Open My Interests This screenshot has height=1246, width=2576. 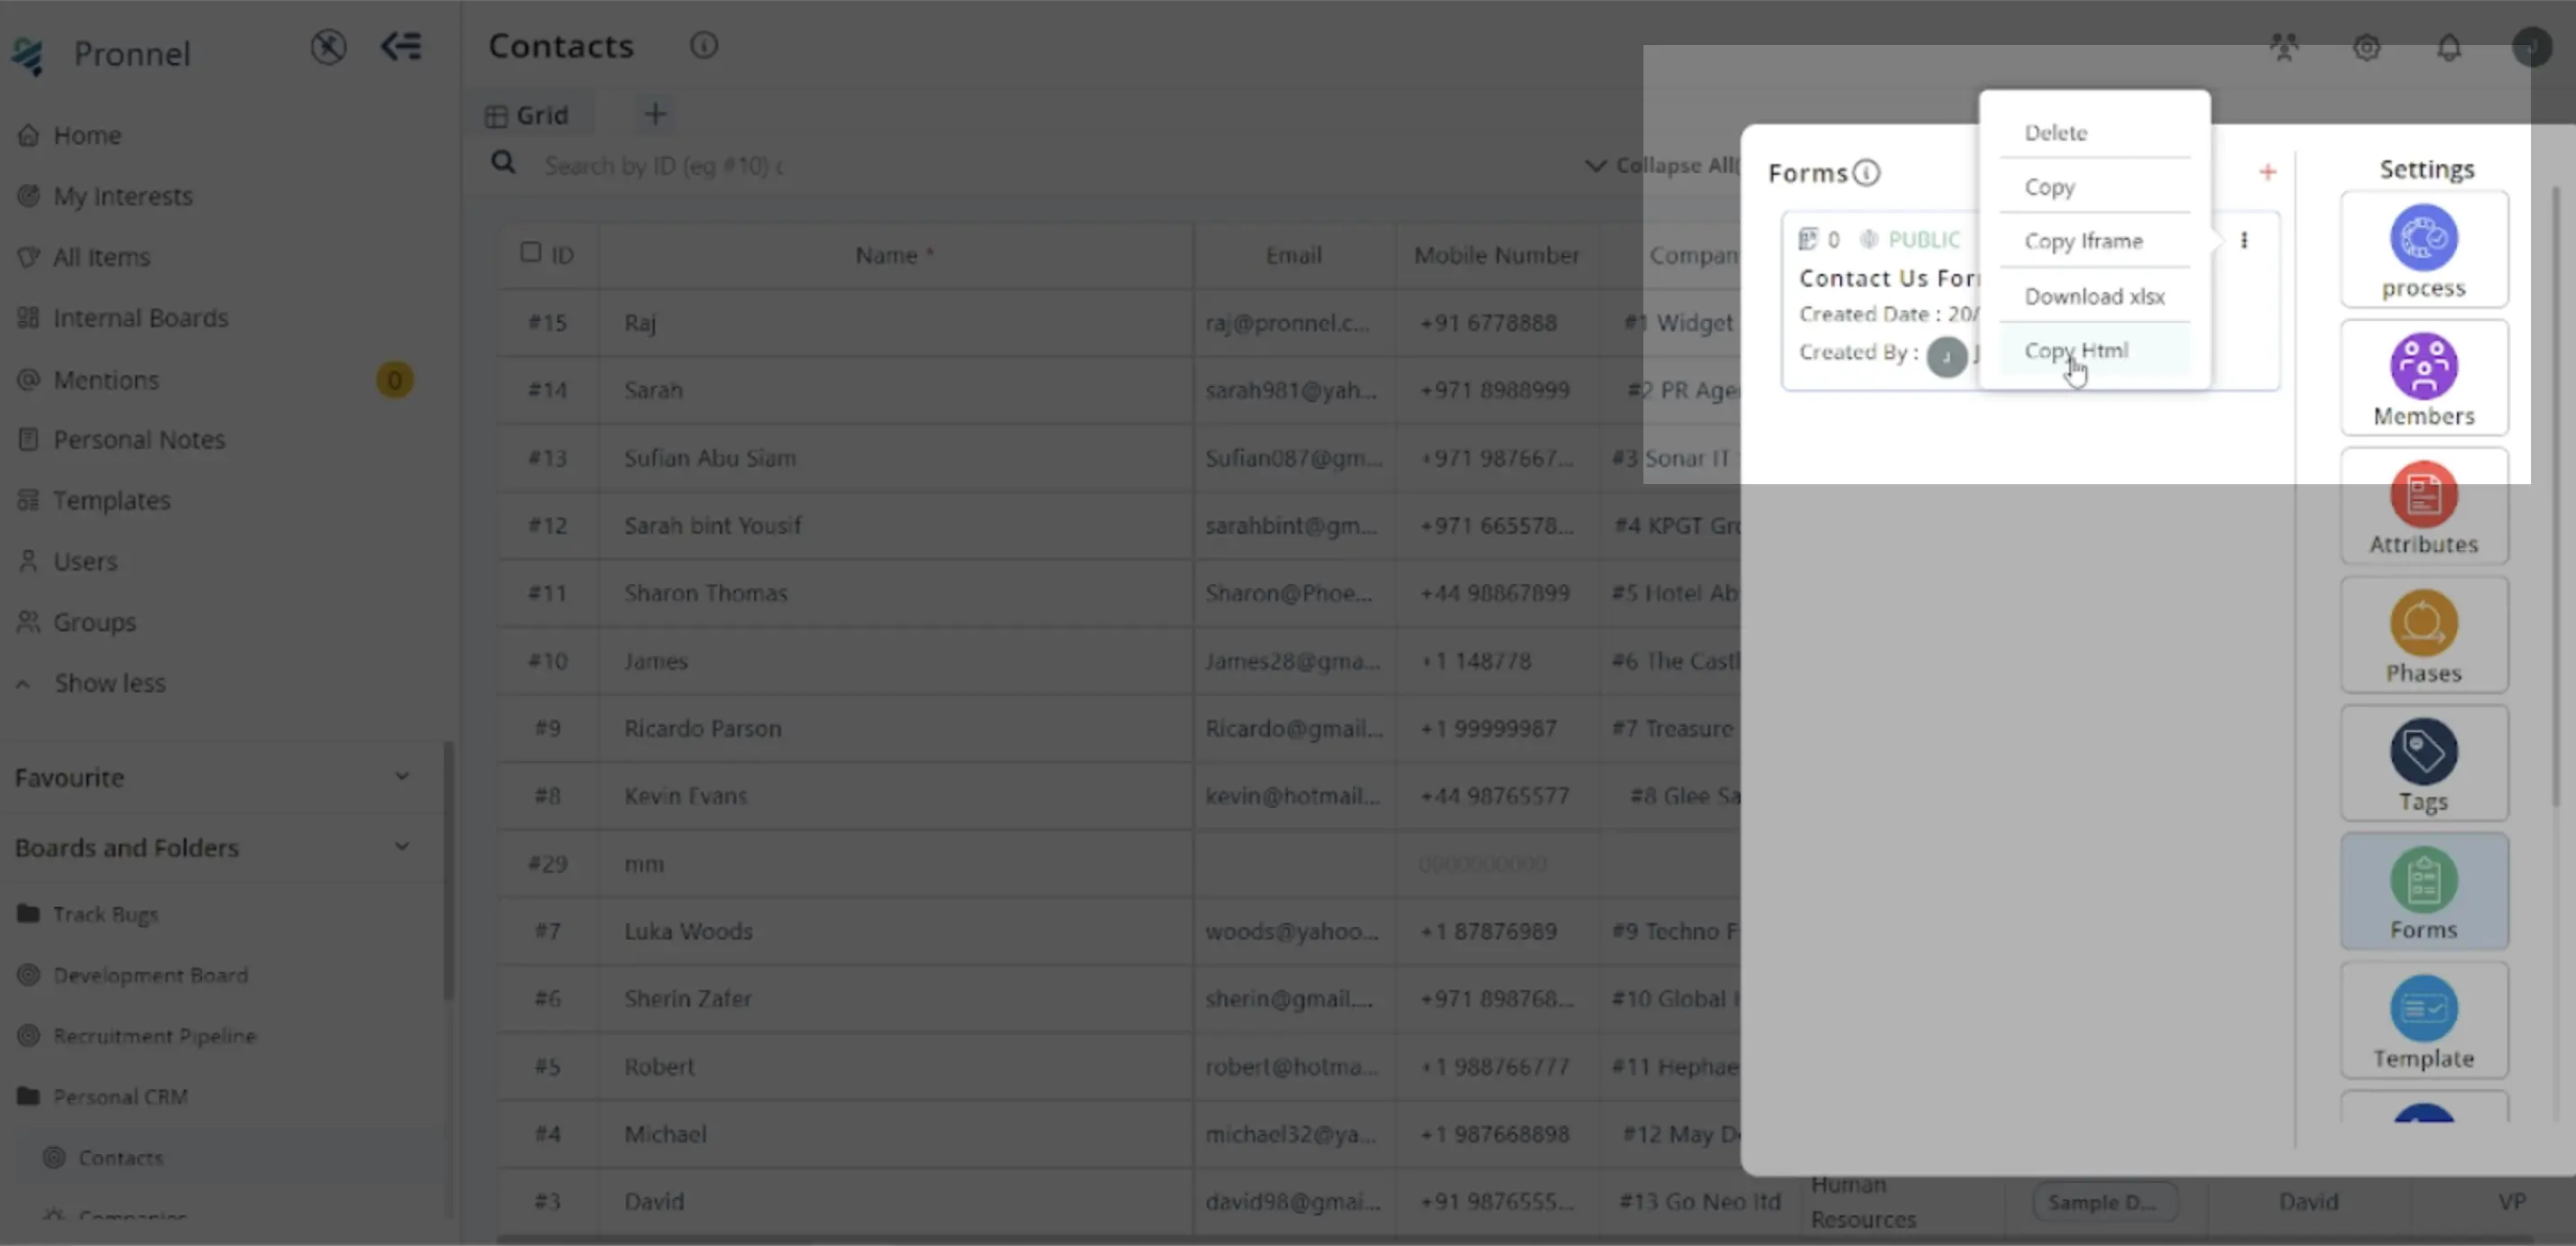(x=122, y=196)
